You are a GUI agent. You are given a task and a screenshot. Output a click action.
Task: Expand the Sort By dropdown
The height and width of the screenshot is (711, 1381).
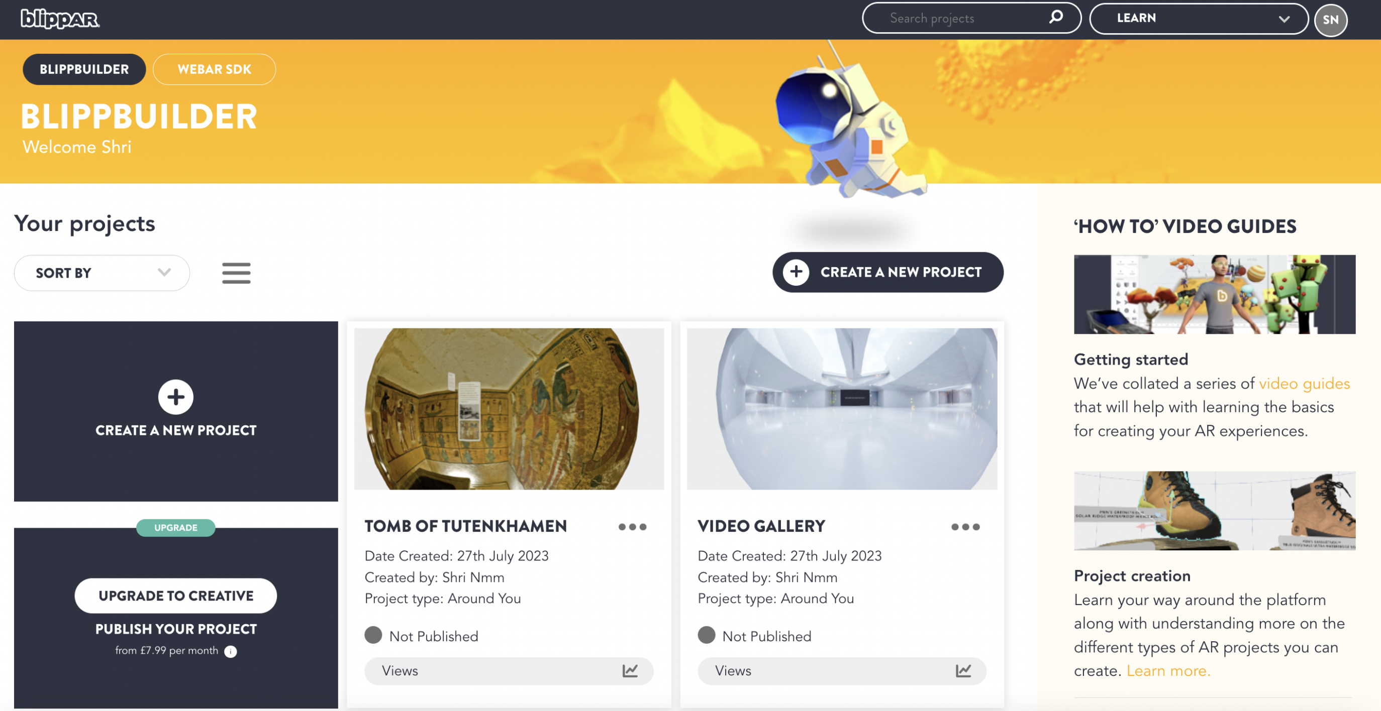[102, 273]
